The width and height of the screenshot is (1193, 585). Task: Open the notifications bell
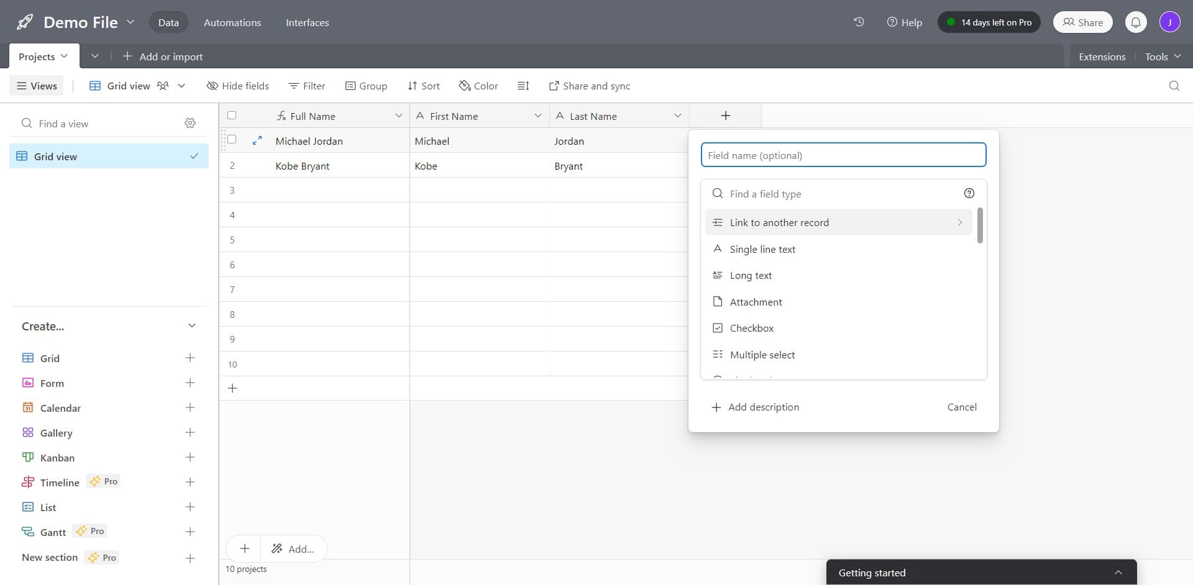pyautogui.click(x=1136, y=22)
